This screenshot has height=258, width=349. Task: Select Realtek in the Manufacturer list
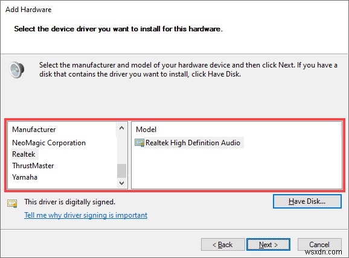(x=24, y=154)
